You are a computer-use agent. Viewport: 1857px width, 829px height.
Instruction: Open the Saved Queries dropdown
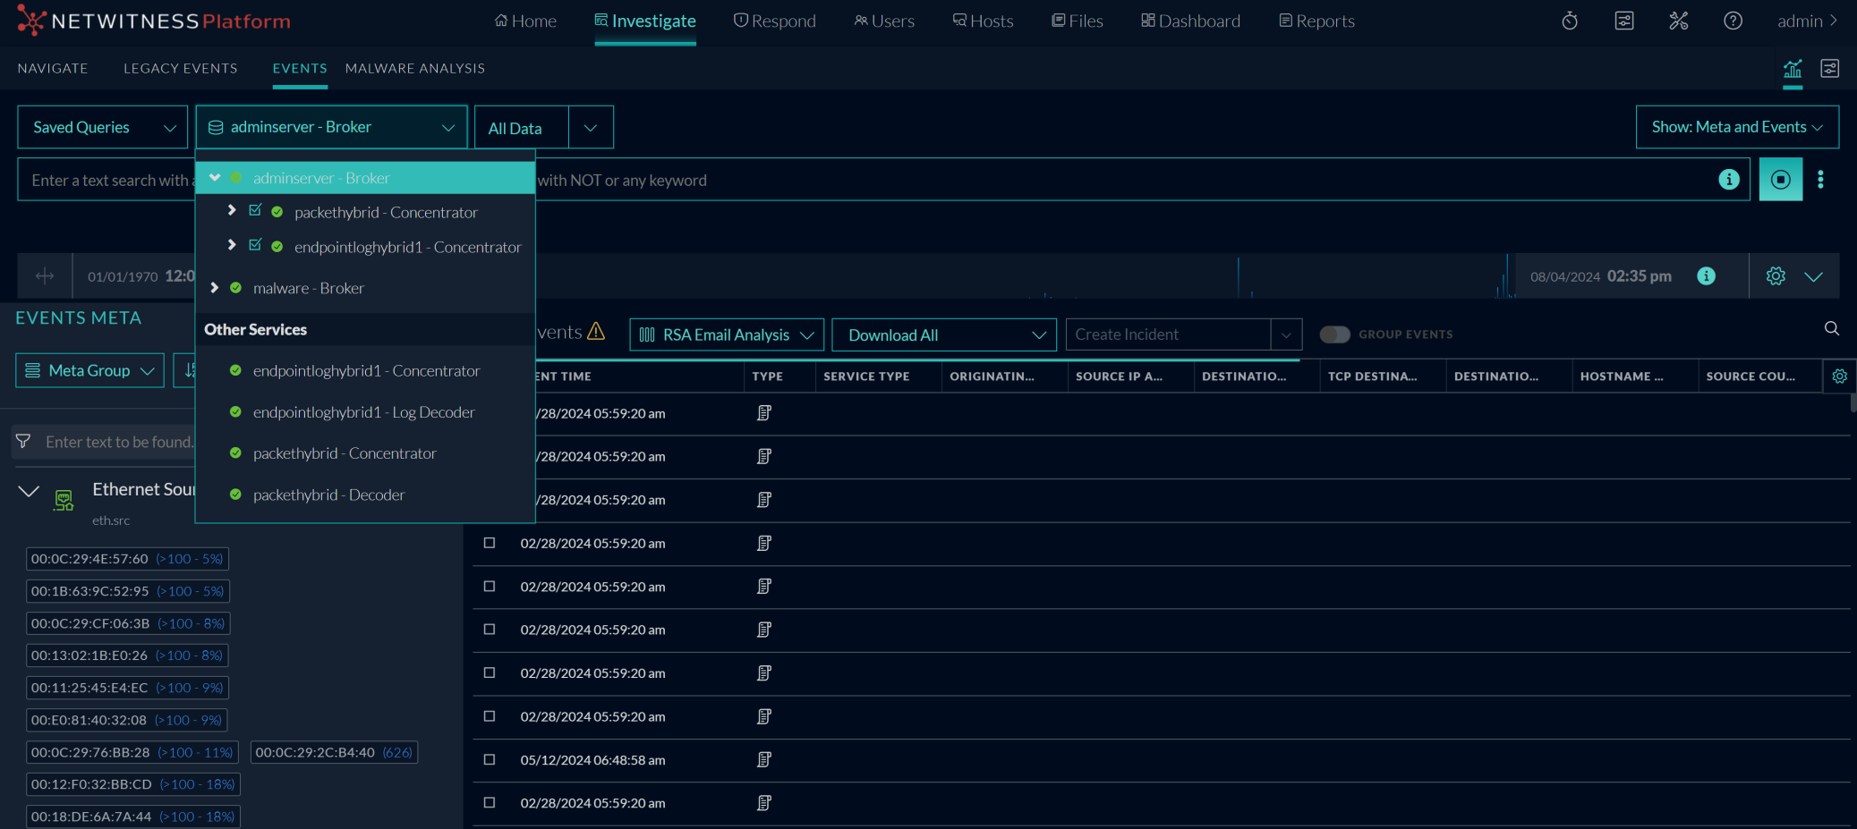tap(102, 127)
